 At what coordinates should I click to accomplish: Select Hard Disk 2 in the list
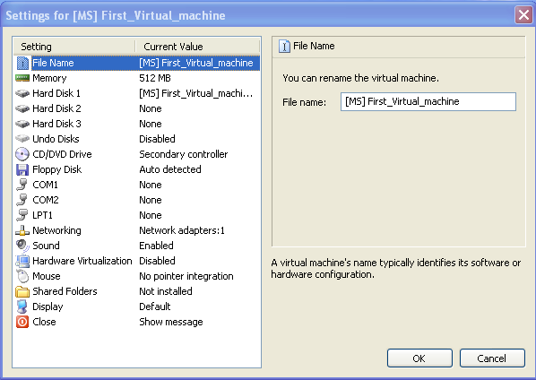(137, 108)
